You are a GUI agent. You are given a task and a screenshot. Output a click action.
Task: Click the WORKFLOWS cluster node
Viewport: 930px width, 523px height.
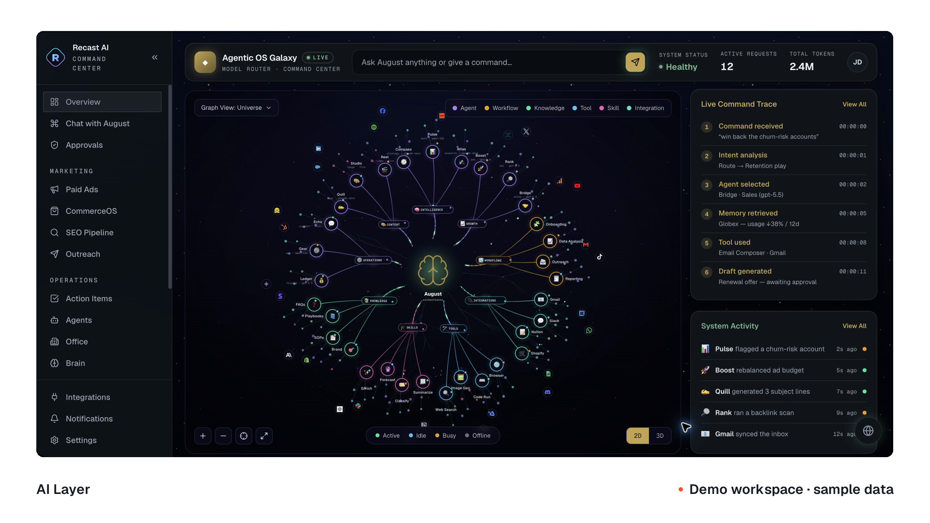point(493,260)
